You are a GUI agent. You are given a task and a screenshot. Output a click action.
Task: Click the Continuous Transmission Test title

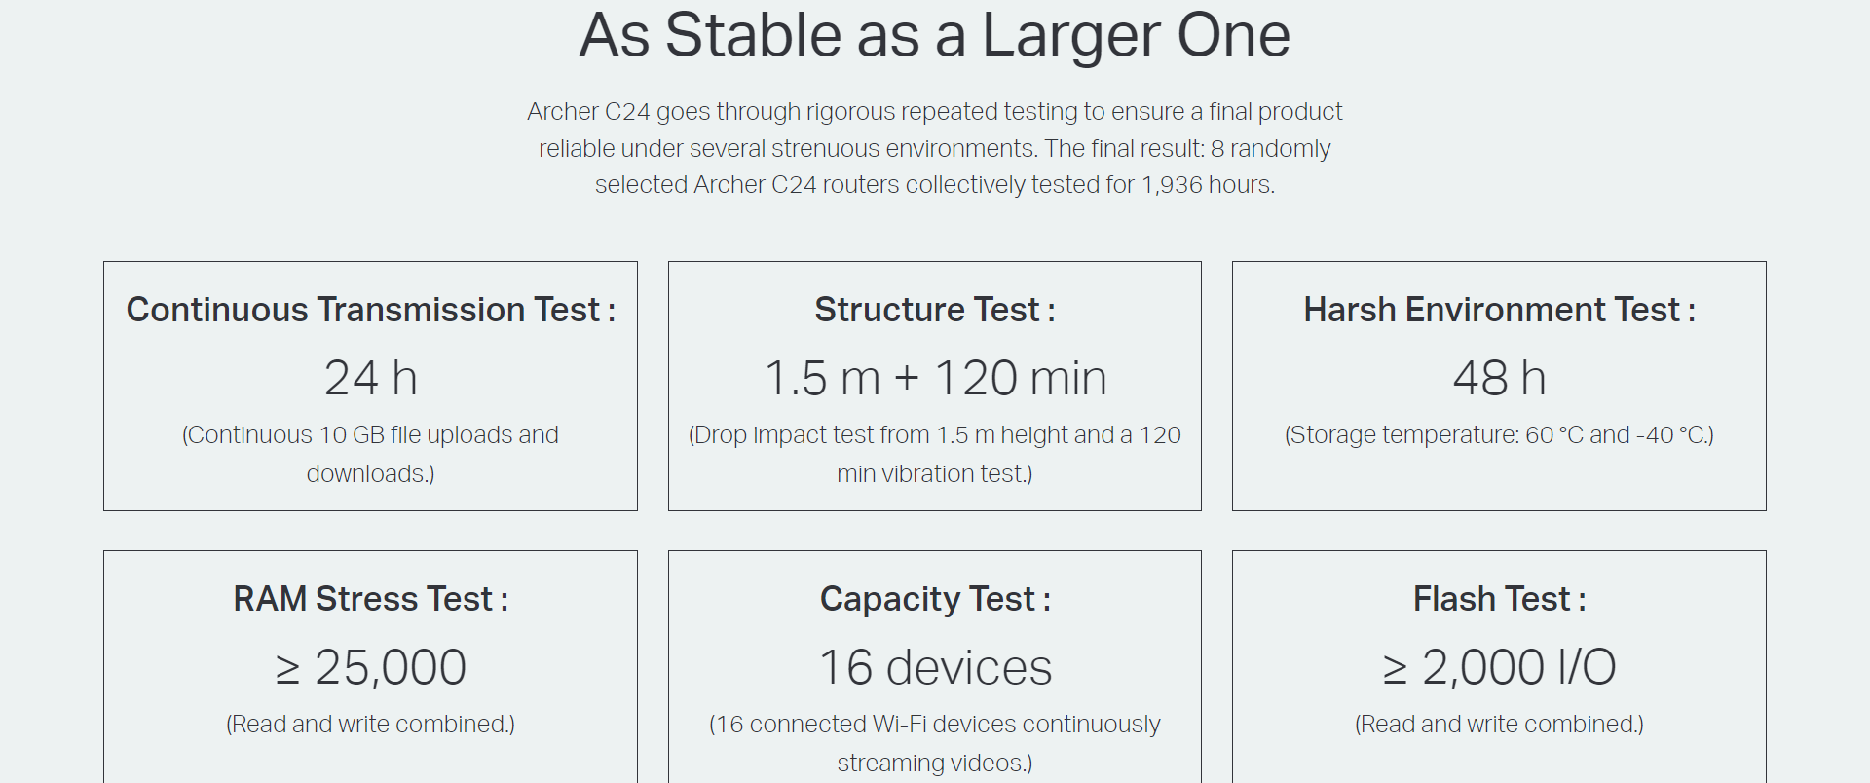click(370, 310)
